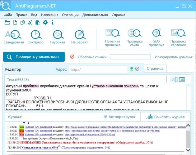Screen dimensions: 196x155
Task: Switch to text view with the A cursor icon
Action: [x=174, y=79]
